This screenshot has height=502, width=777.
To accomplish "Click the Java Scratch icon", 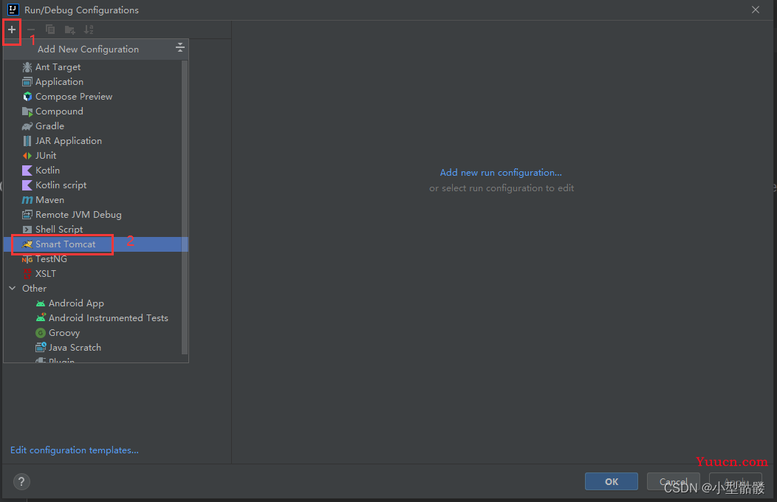I will pyautogui.click(x=41, y=348).
